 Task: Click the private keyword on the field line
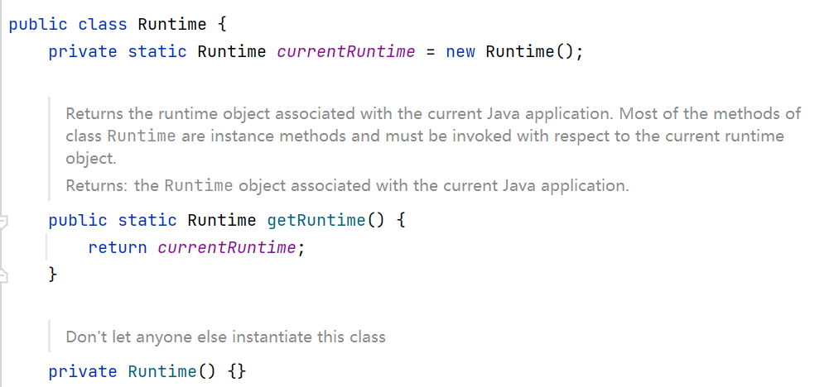click(83, 51)
